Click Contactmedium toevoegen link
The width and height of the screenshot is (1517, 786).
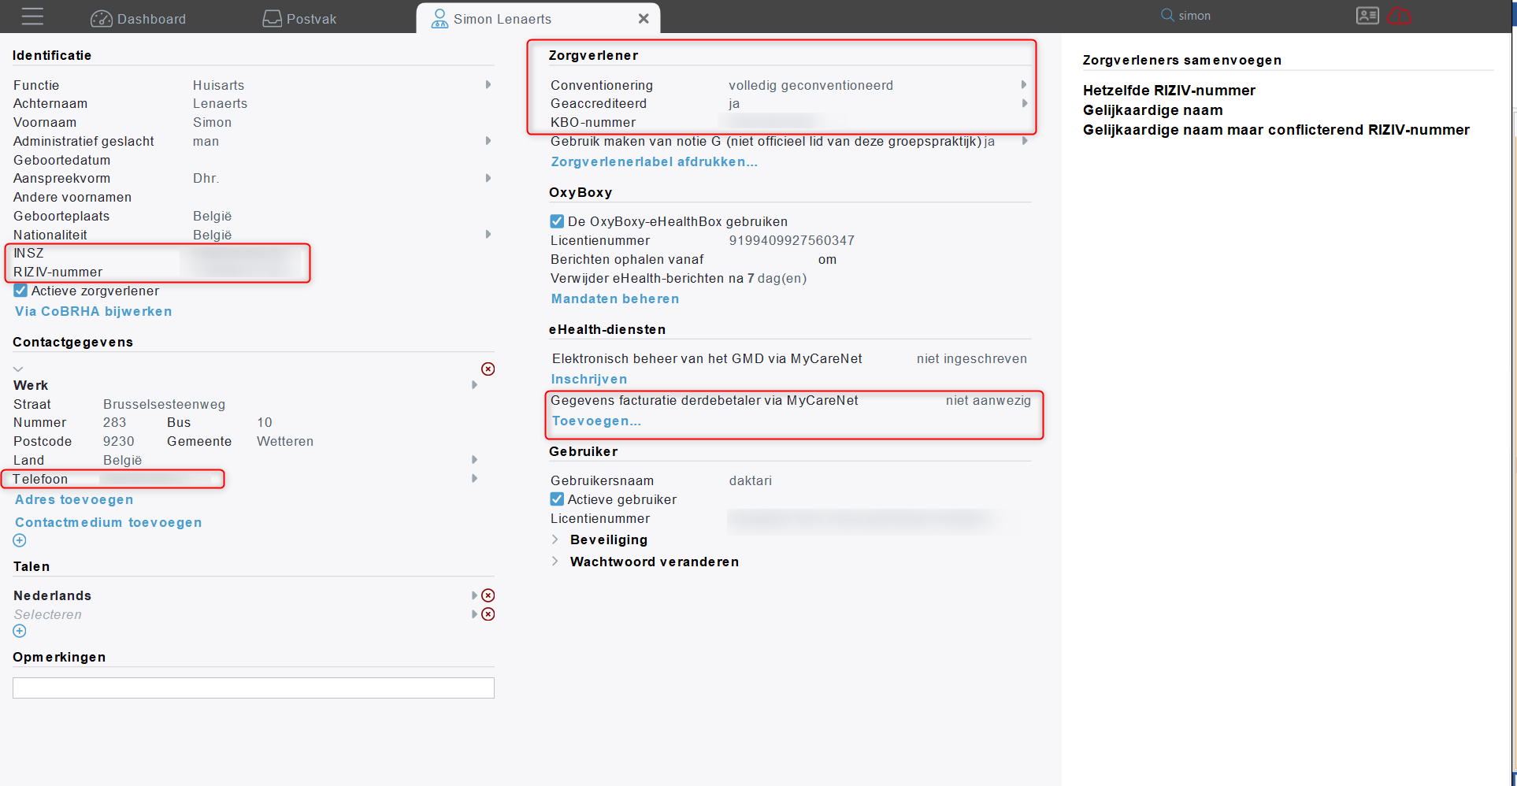[x=108, y=522]
